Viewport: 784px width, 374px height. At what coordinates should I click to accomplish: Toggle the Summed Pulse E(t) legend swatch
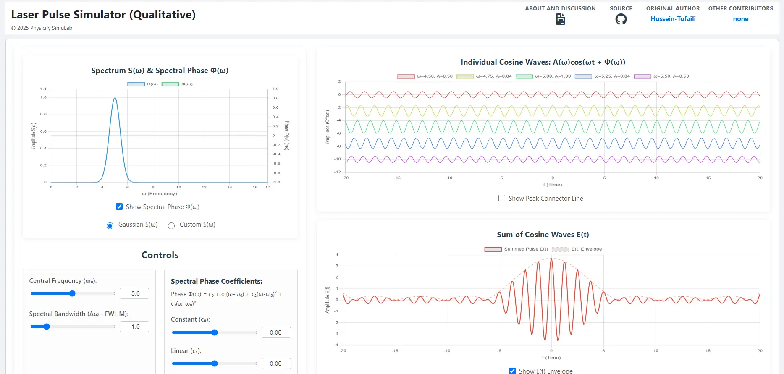click(493, 249)
